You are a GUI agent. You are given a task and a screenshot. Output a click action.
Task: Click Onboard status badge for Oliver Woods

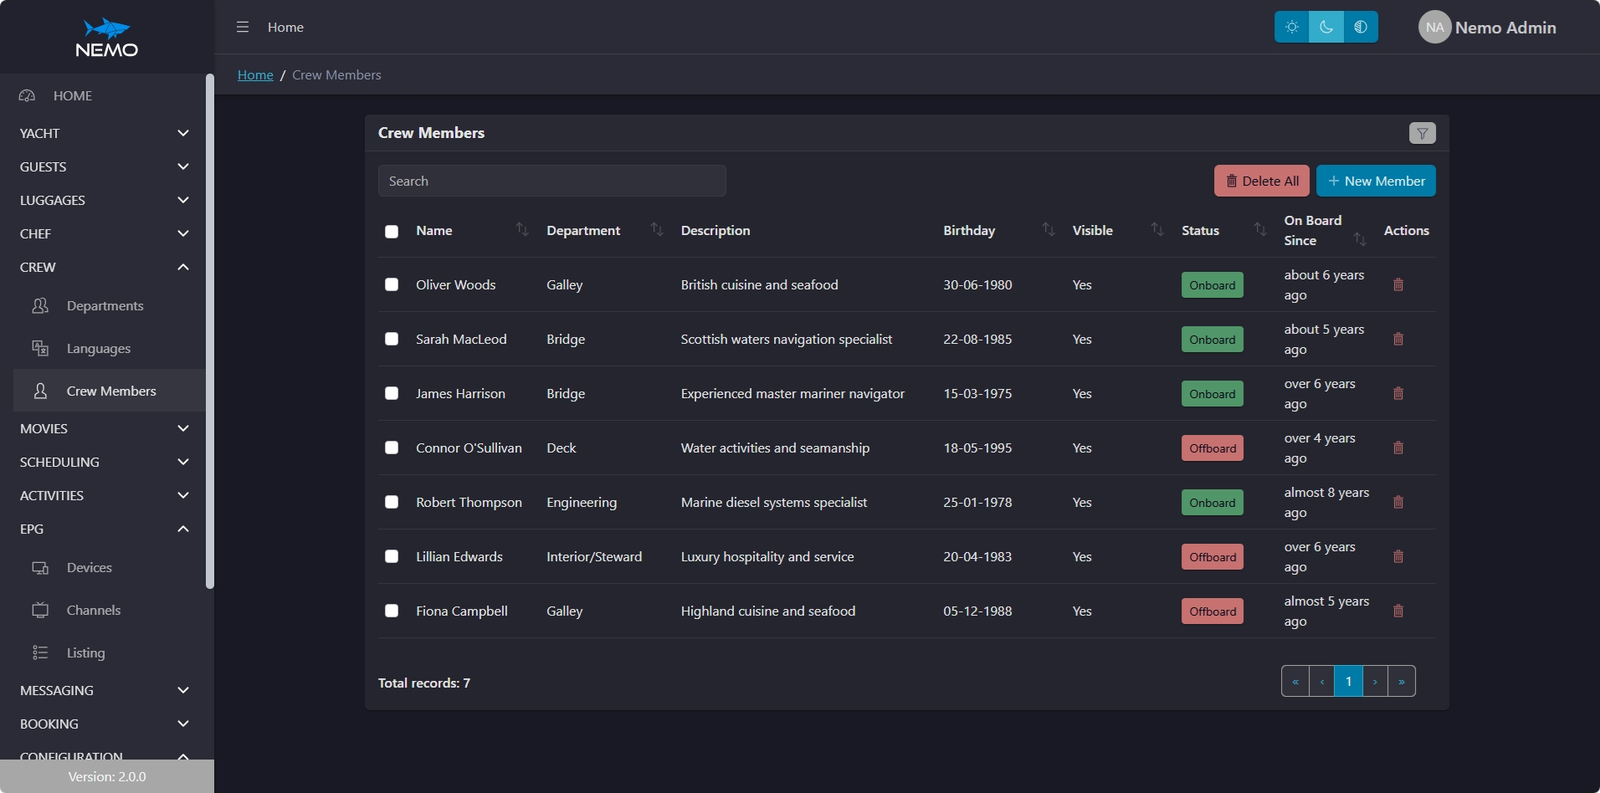(1213, 284)
